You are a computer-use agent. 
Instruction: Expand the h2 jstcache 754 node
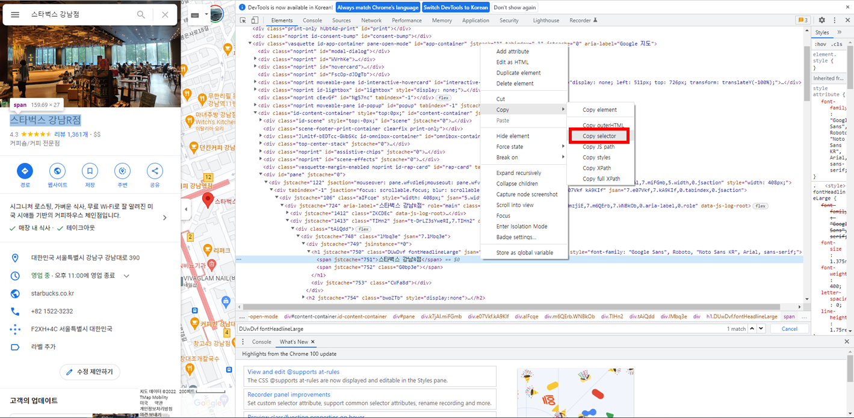pyautogui.click(x=303, y=298)
